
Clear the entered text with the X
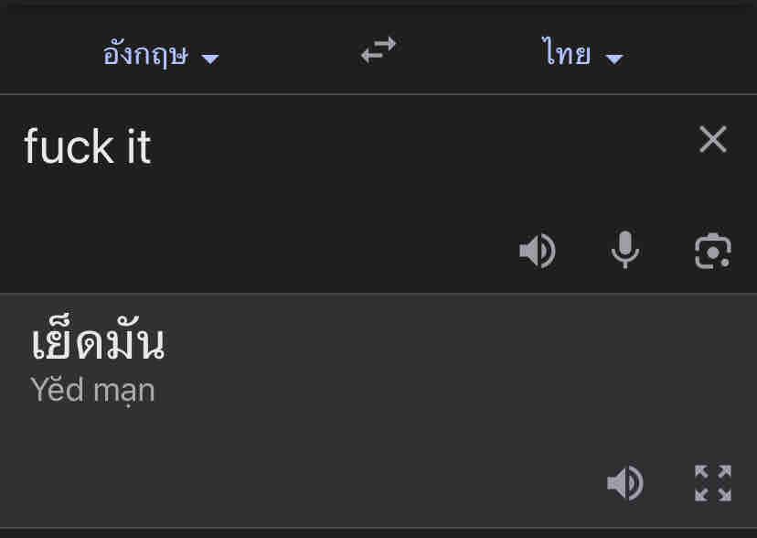tap(712, 140)
